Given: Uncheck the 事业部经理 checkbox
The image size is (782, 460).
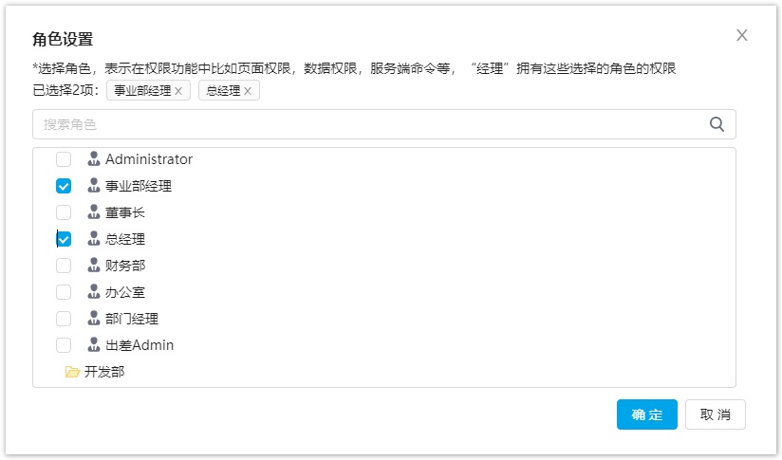Looking at the screenshot, I should click(64, 186).
